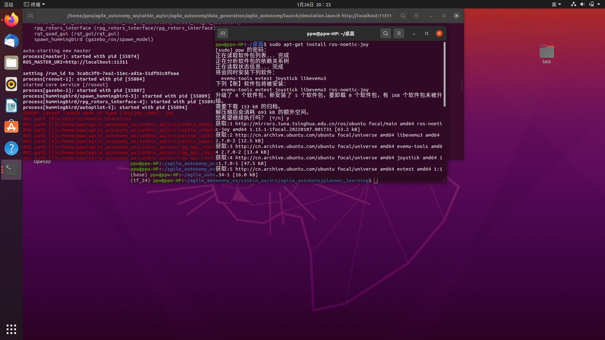
Task: Click the volume icon in the top bar
Action: (582, 4)
